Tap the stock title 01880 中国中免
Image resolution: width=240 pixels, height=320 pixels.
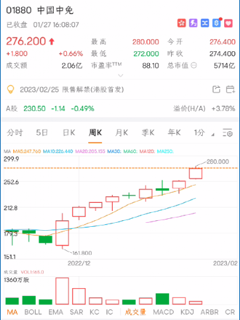coord(40,10)
